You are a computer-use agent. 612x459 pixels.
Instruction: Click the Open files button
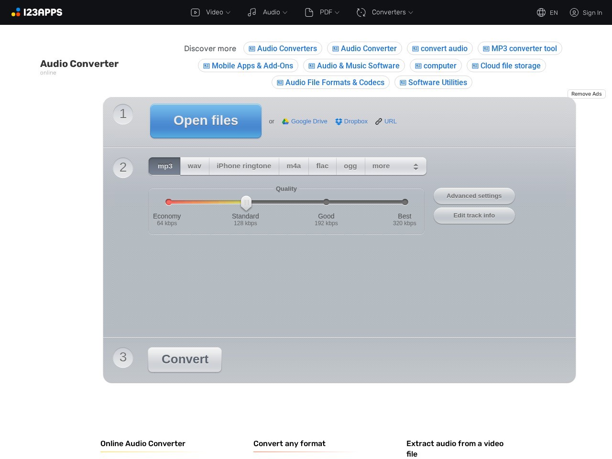click(x=206, y=121)
